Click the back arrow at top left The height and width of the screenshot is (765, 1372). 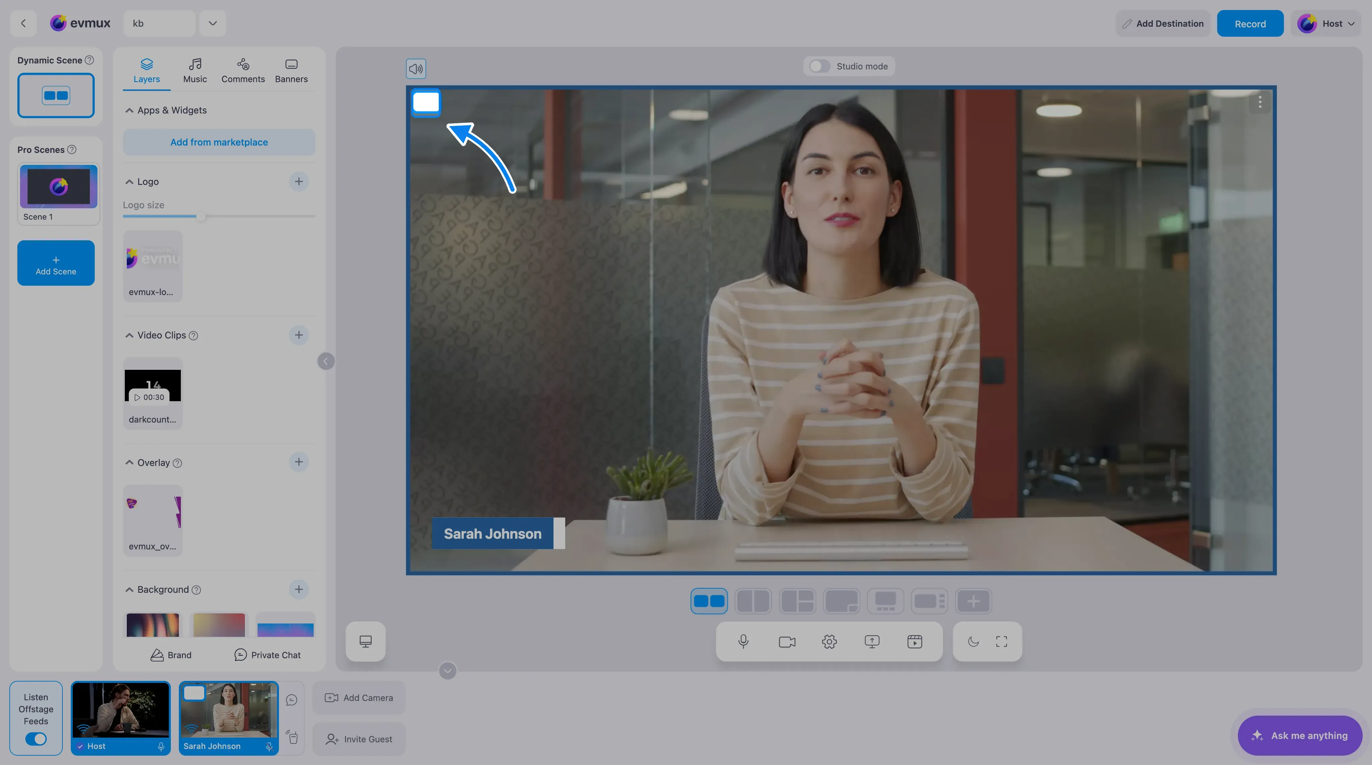coord(23,23)
